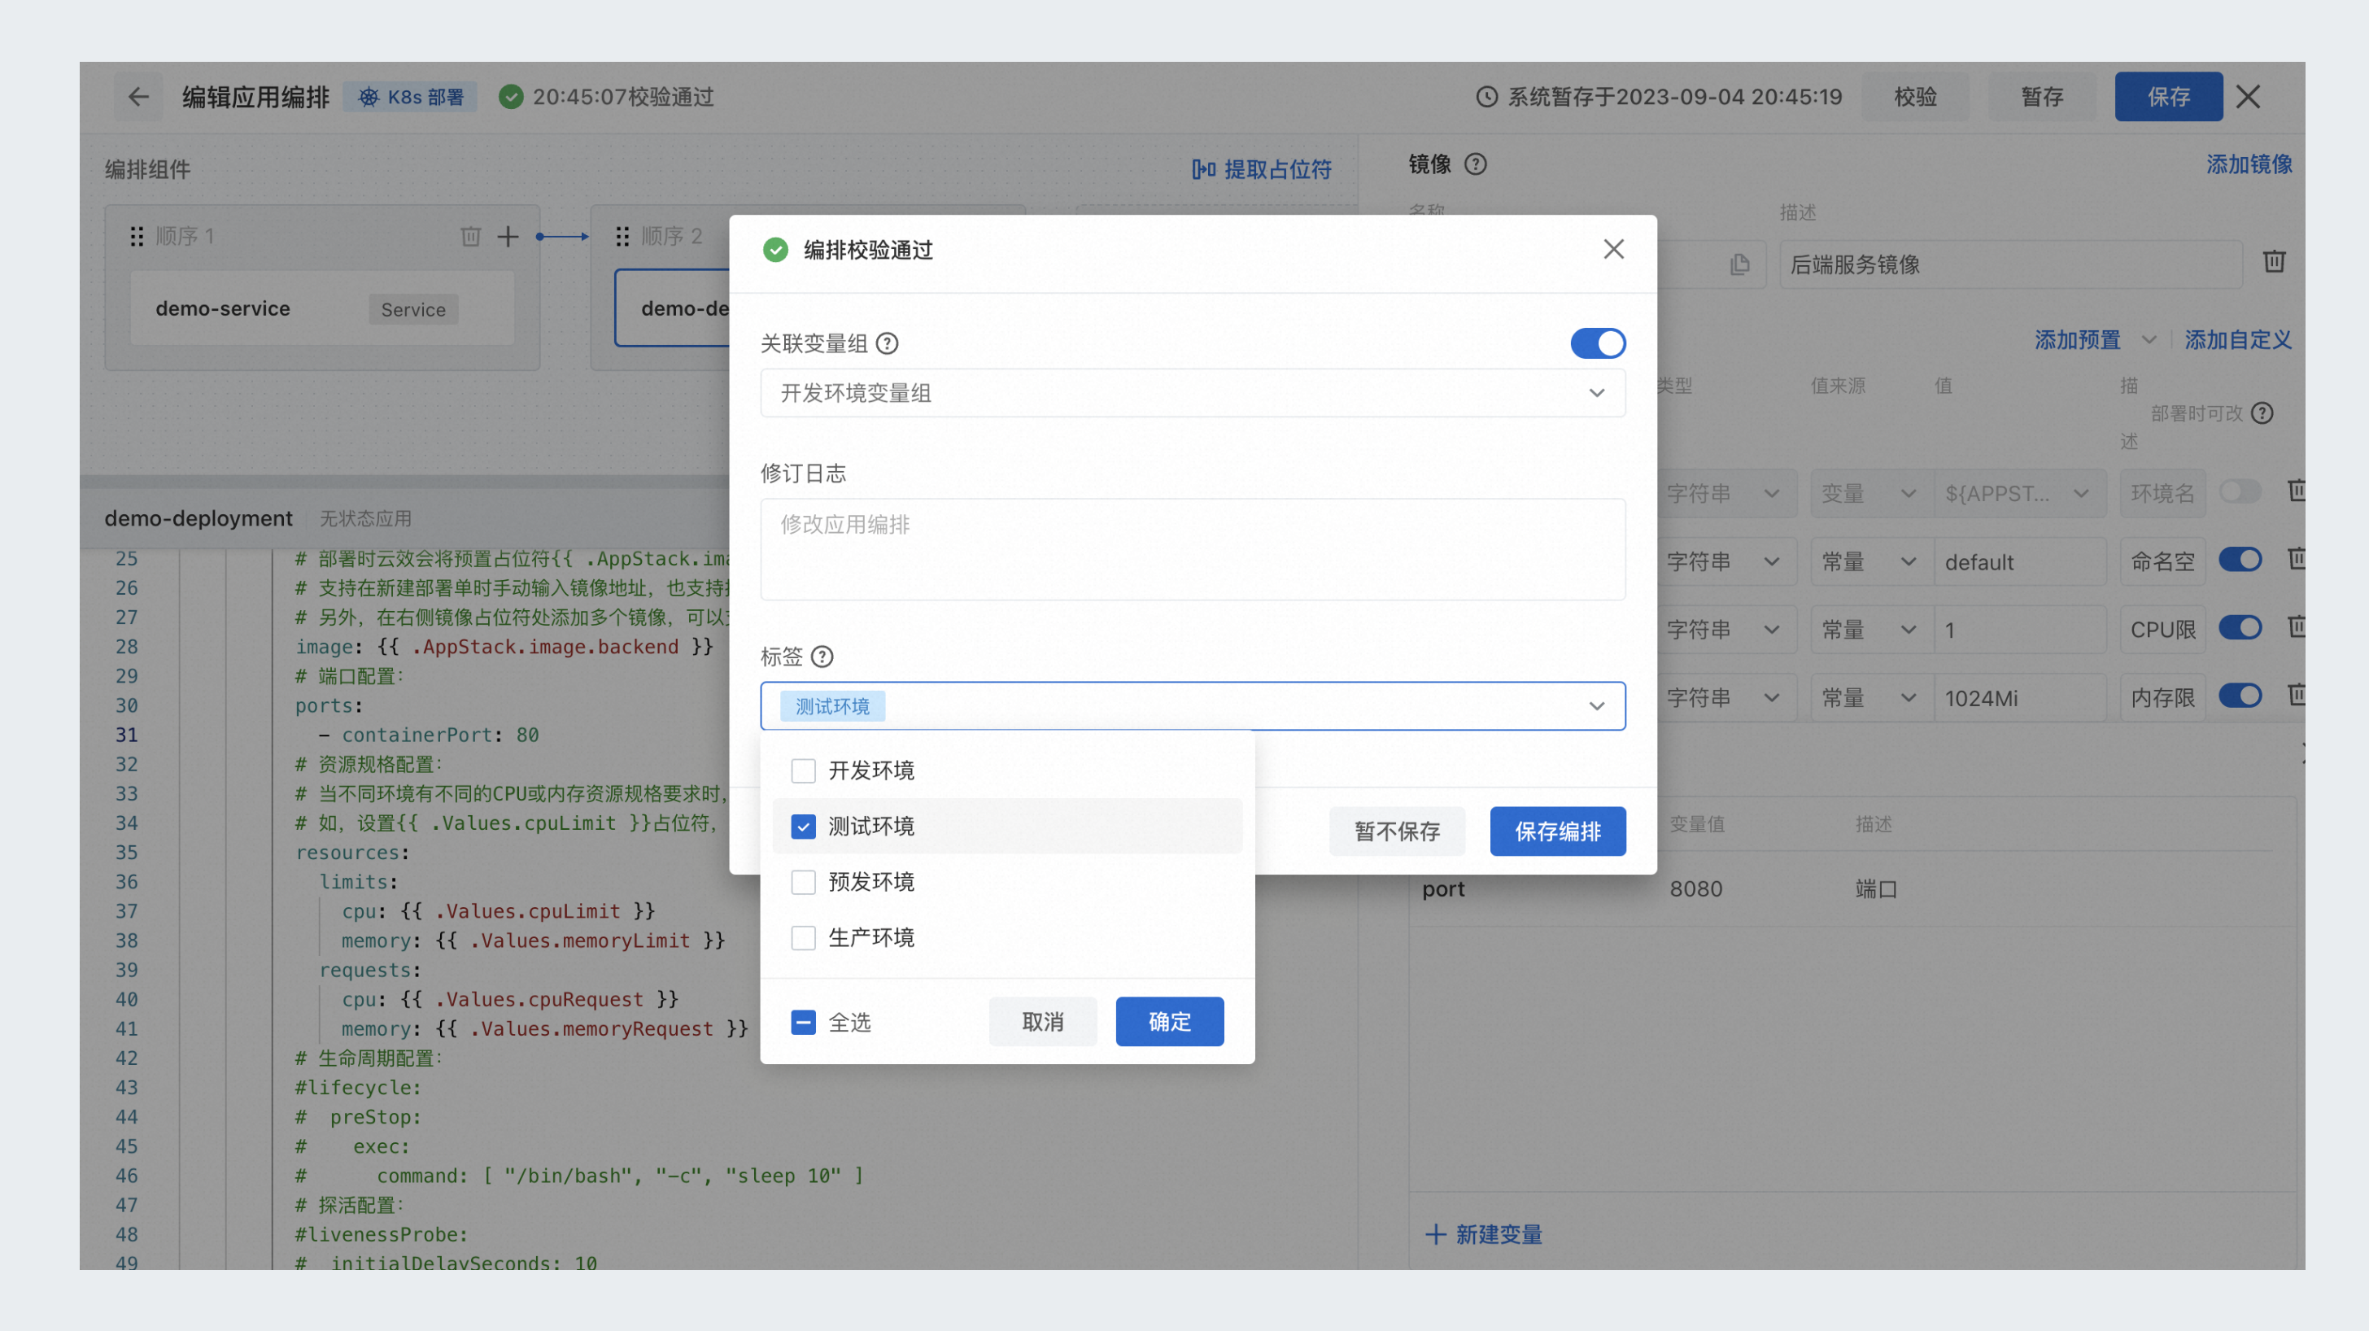The image size is (2369, 1331).
Task: Uncheck the 测试环境 checkbox
Action: 803,827
